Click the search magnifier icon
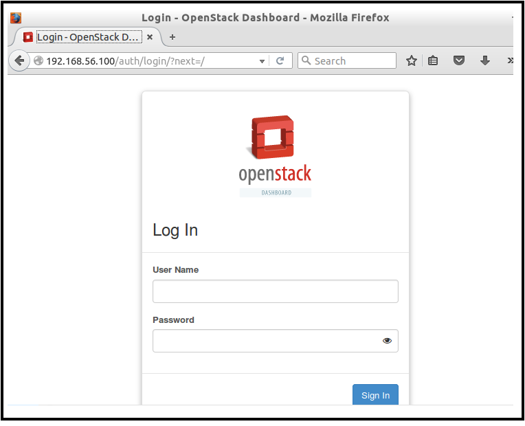The height and width of the screenshot is (426, 525). point(306,60)
